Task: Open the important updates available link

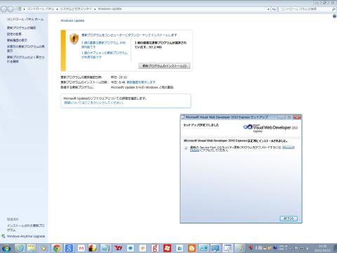Action: (x=103, y=45)
